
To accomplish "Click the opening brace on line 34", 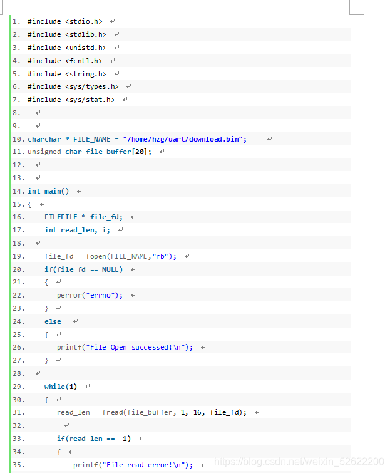I will pyautogui.click(x=59, y=452).
